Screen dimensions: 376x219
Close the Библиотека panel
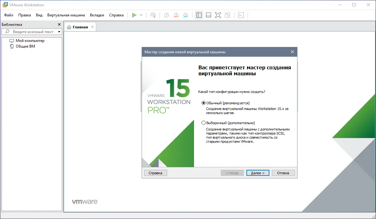(x=59, y=25)
